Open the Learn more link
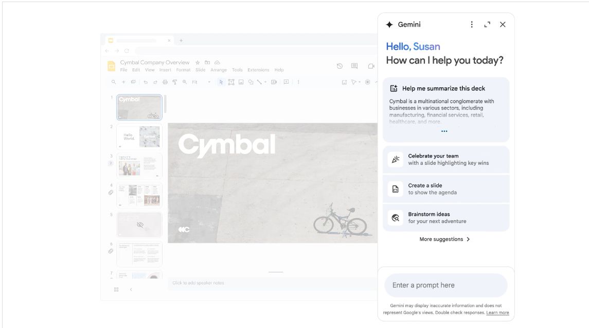 [497, 313]
